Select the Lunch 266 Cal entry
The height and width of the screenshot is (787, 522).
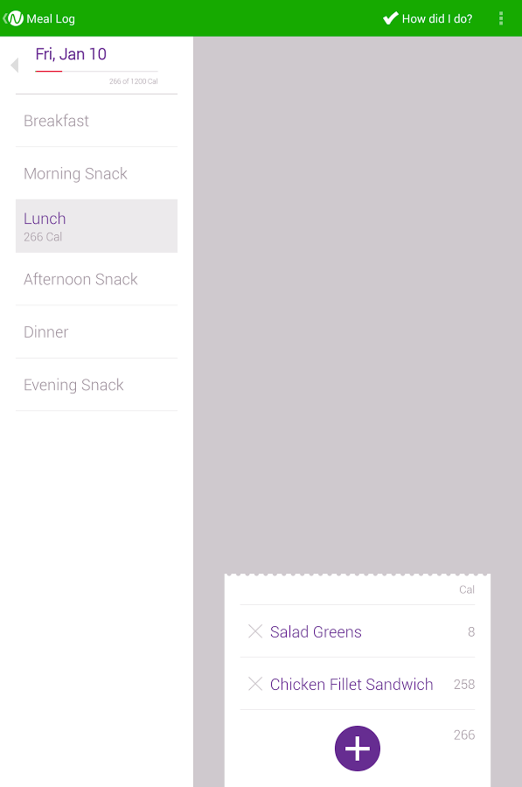tap(96, 226)
